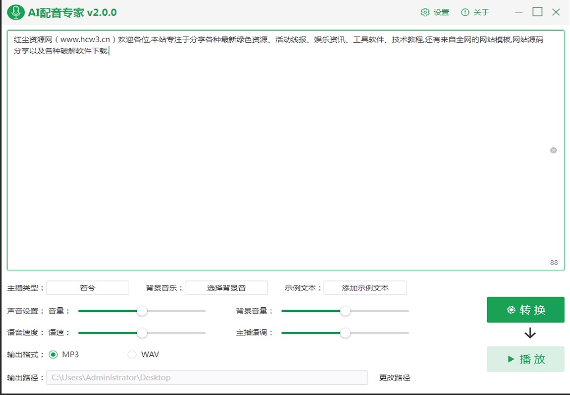Click the 播放 play button
This screenshot has height=395, width=570.
[x=526, y=359]
